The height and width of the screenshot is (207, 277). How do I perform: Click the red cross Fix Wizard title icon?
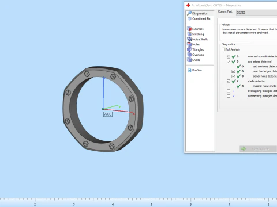coord(188,5)
